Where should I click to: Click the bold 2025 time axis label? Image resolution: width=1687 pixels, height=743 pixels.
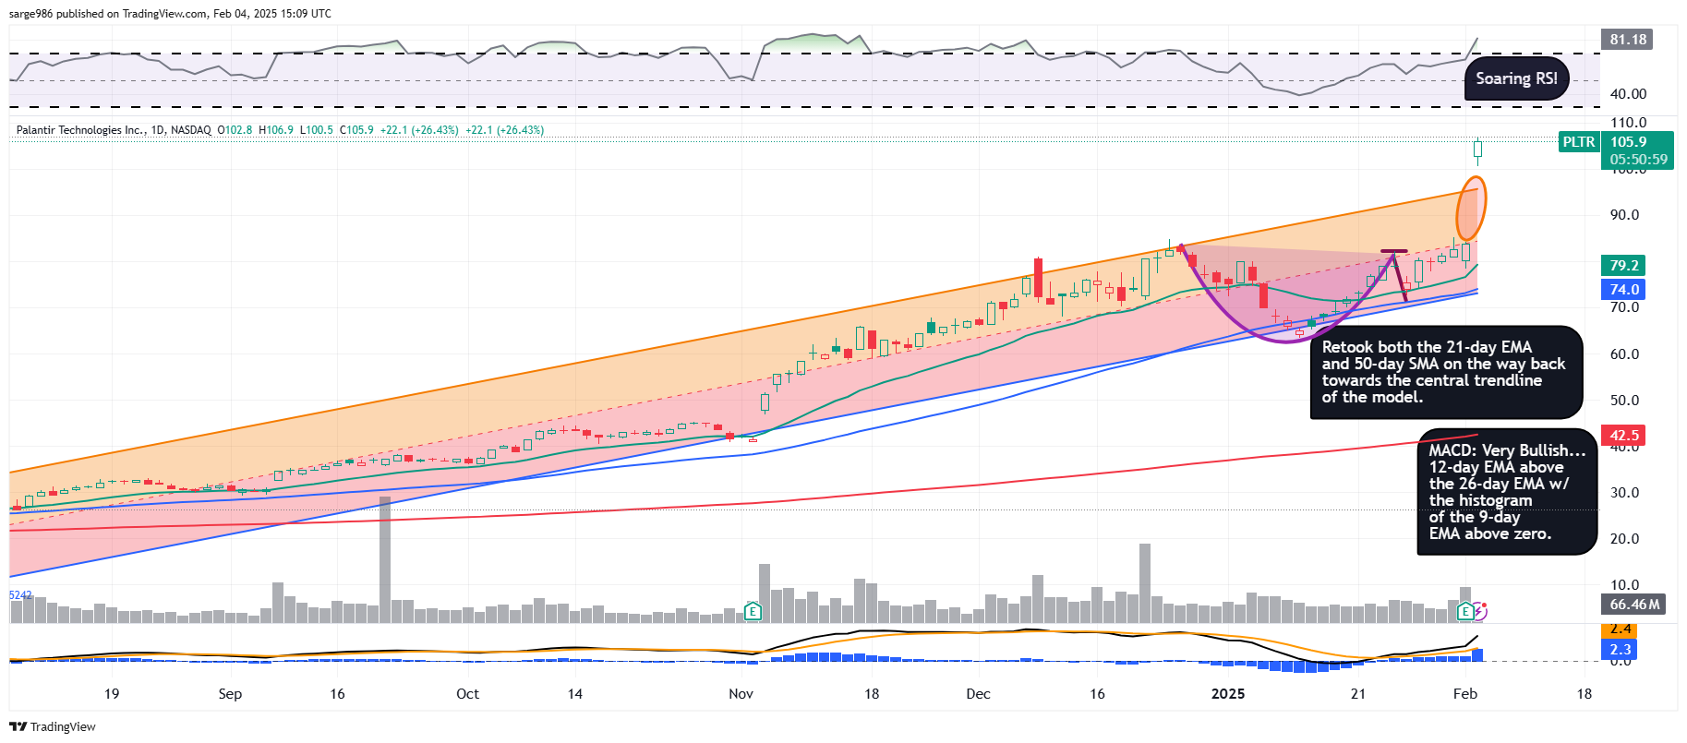1227,694
